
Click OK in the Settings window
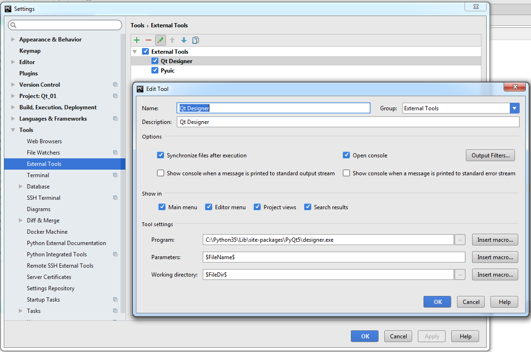365,336
